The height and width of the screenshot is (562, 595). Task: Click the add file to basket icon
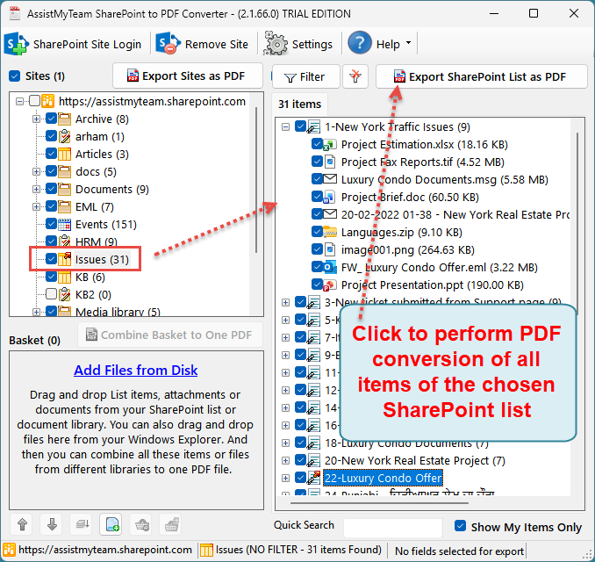111,525
